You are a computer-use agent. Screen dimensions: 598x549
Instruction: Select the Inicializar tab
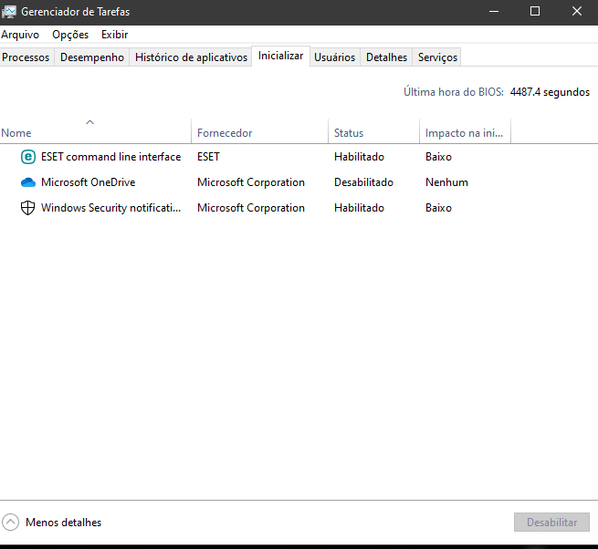280,56
